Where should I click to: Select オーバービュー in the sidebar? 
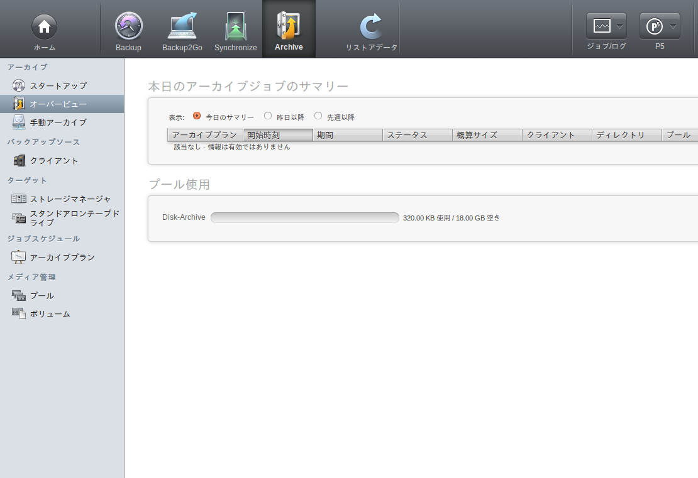[58, 104]
